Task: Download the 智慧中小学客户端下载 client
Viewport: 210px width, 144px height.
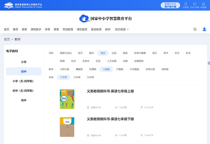Action: (170, 5)
